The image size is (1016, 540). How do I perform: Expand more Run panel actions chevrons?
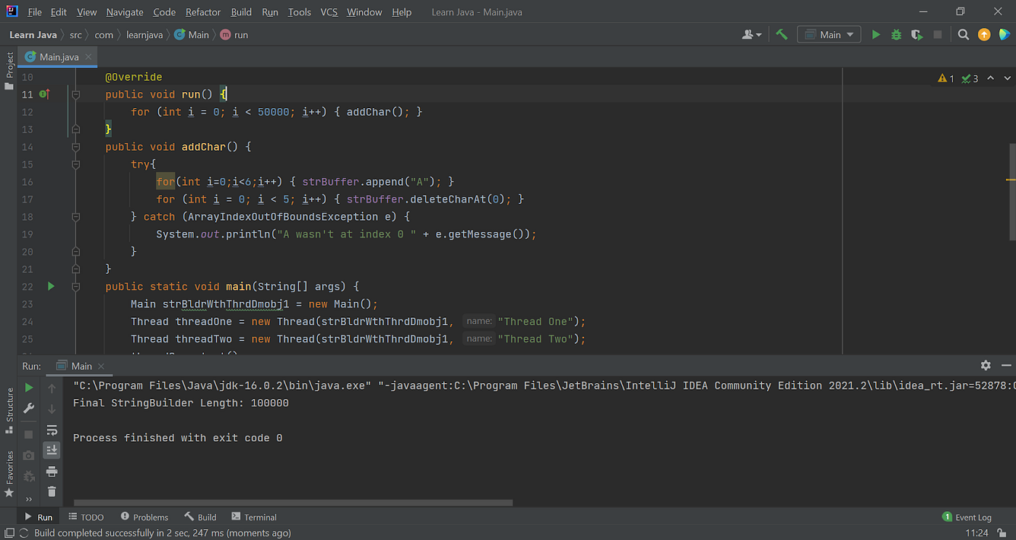29,499
